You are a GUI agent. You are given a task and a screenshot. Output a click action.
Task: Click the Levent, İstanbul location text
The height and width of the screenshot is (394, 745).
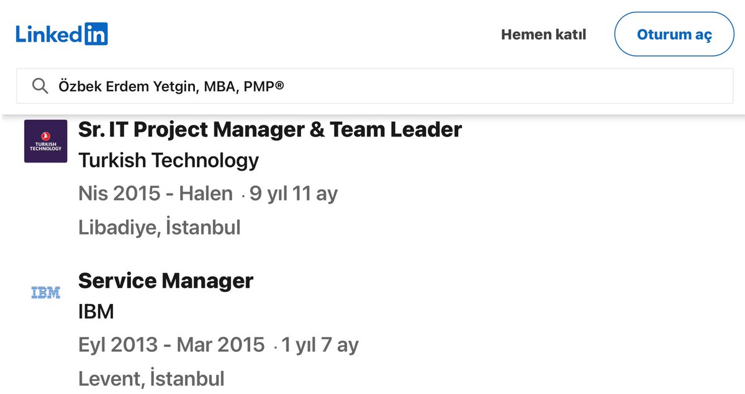[151, 378]
